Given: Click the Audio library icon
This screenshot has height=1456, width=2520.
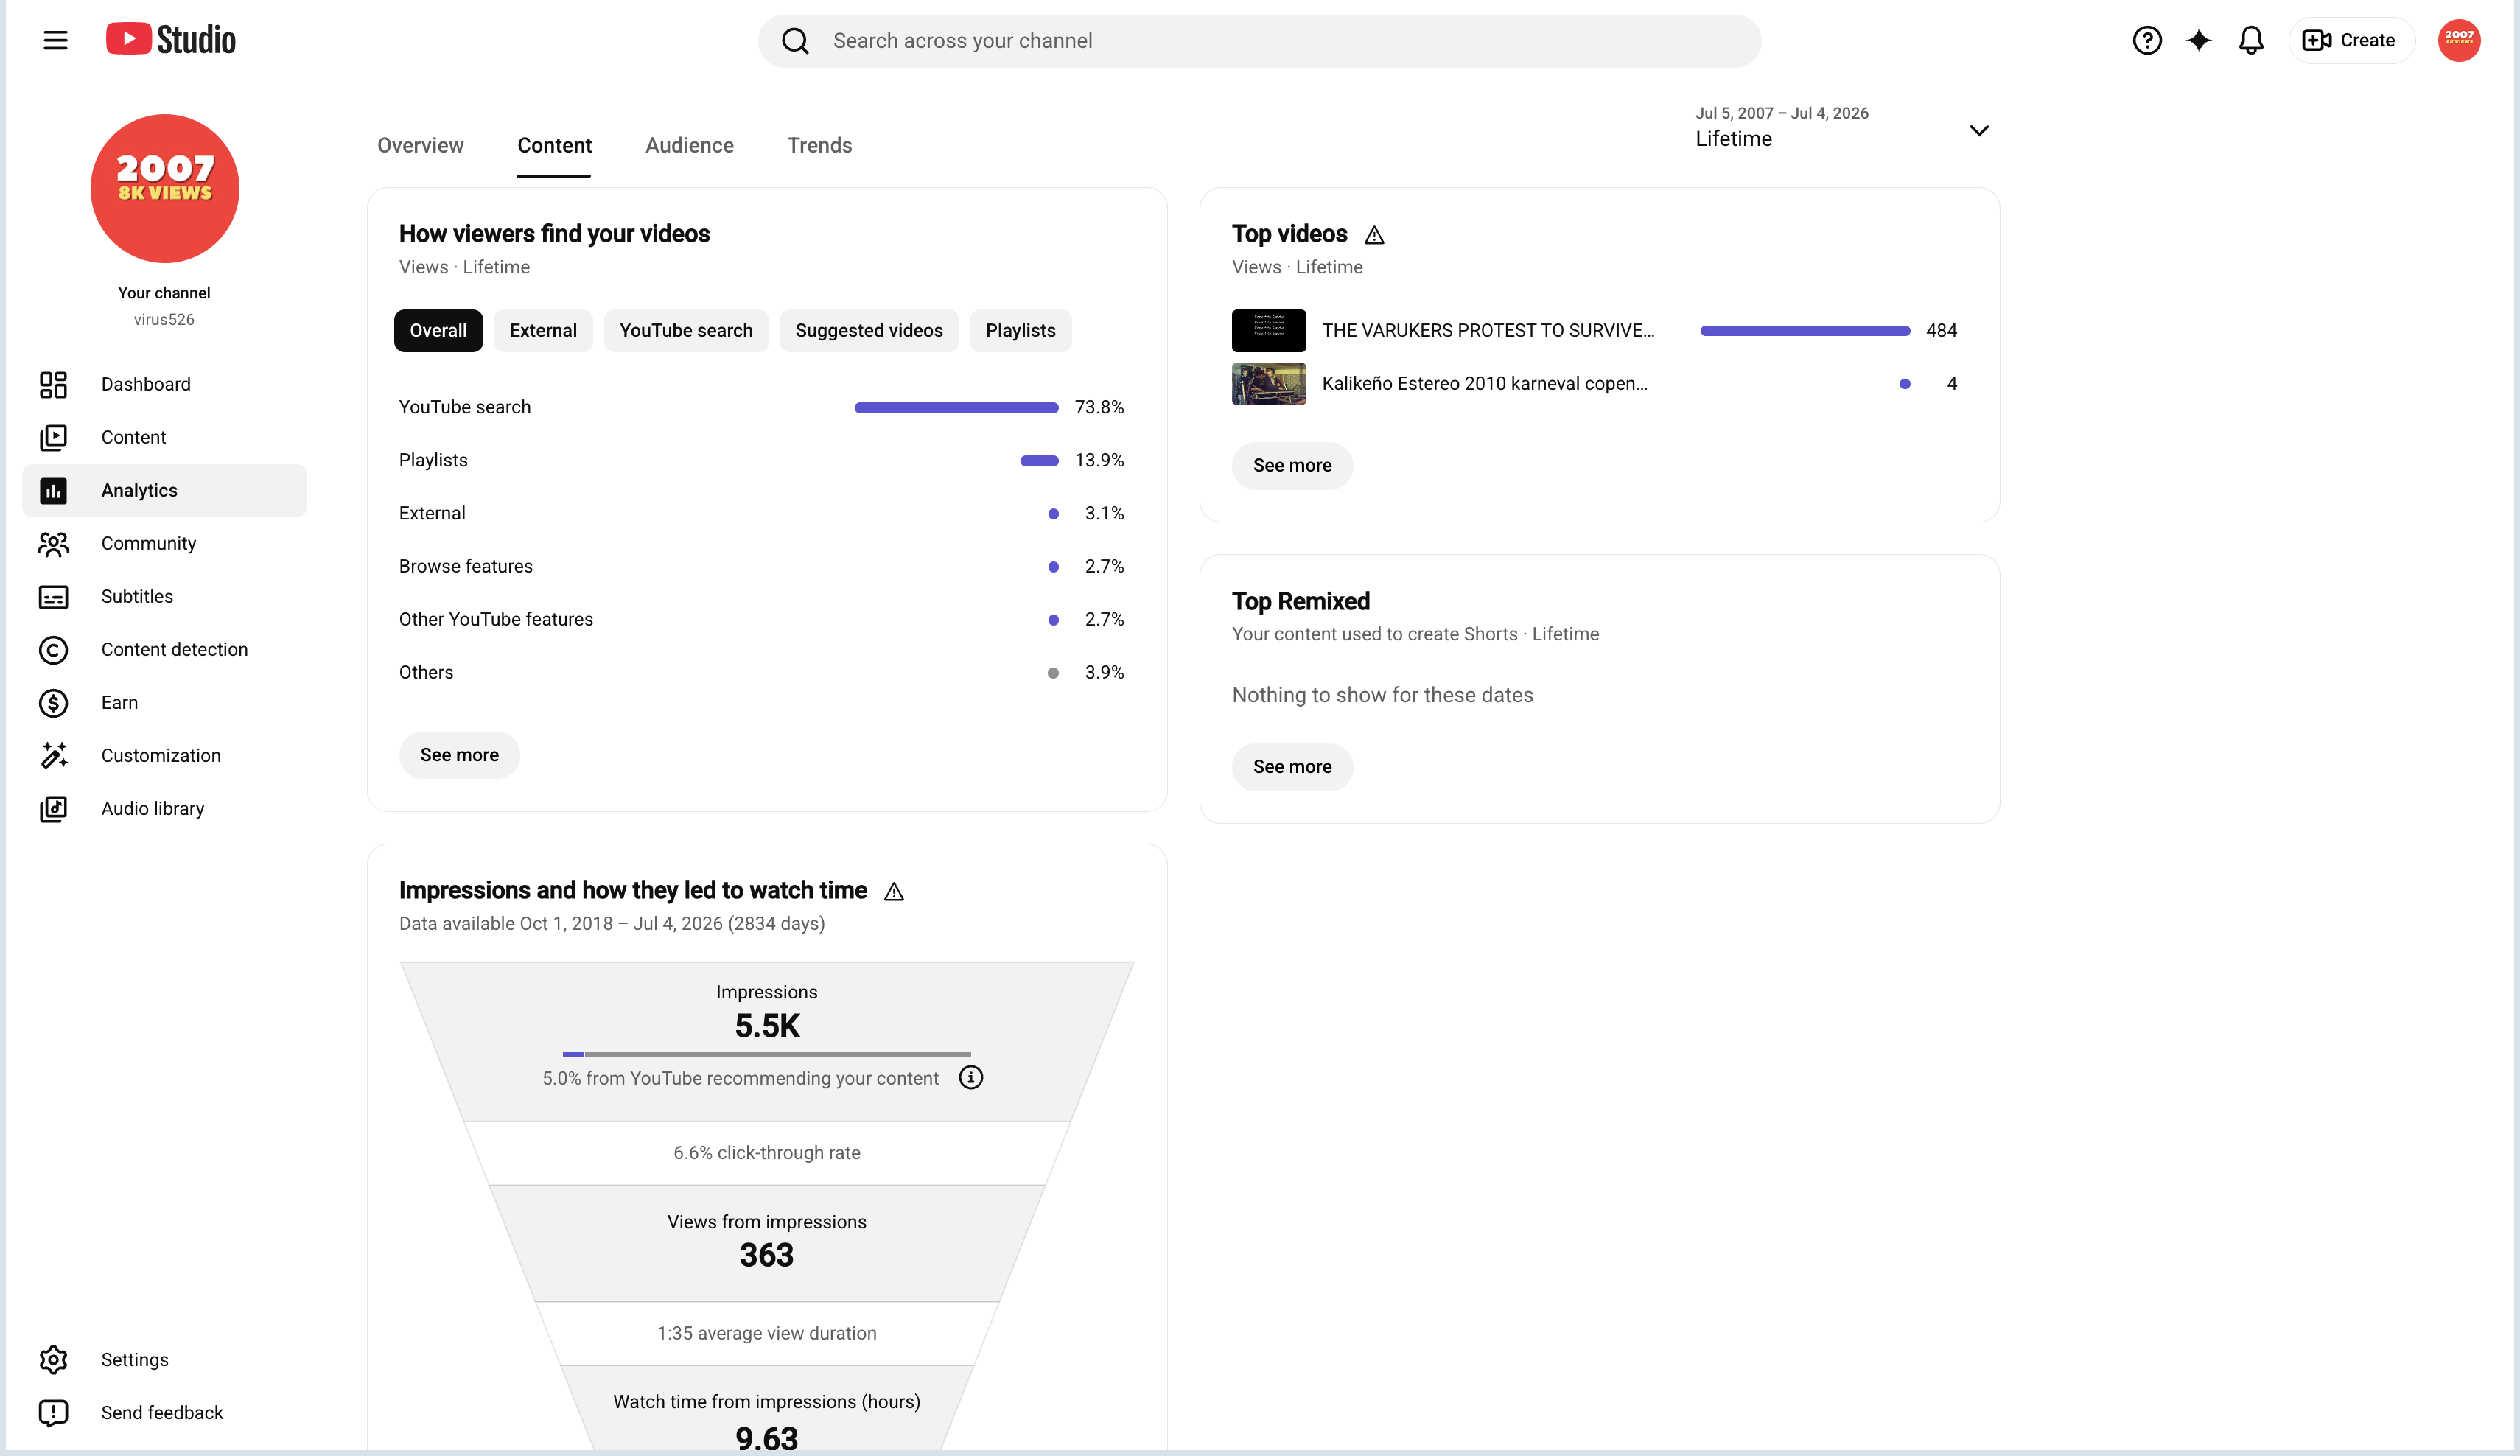Looking at the screenshot, I should point(53,808).
